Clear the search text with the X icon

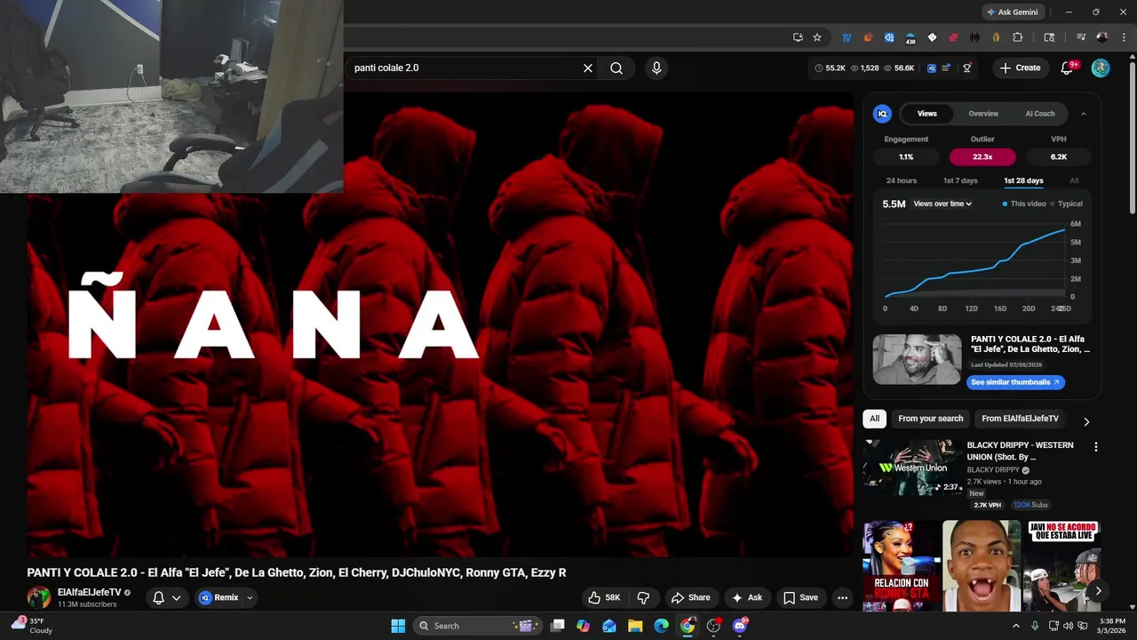(x=588, y=68)
